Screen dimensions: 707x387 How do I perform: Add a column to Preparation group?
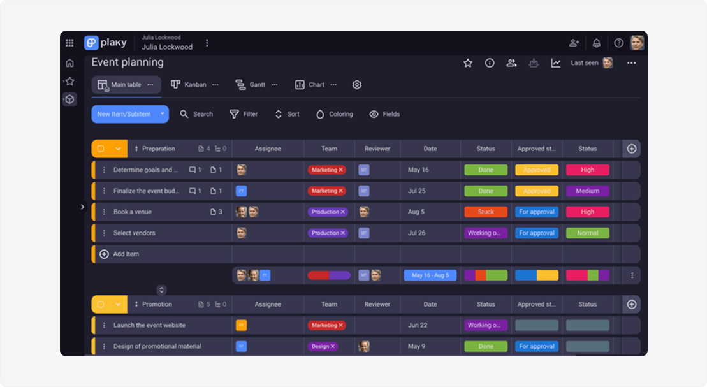click(631, 149)
